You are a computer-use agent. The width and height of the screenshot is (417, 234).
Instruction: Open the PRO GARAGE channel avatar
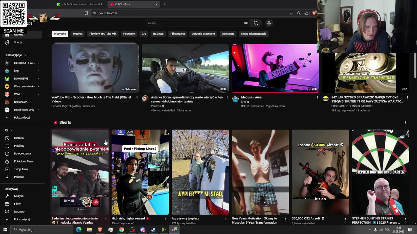[325, 99]
